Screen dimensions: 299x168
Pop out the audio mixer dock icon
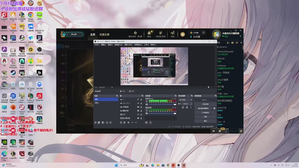point(175,96)
